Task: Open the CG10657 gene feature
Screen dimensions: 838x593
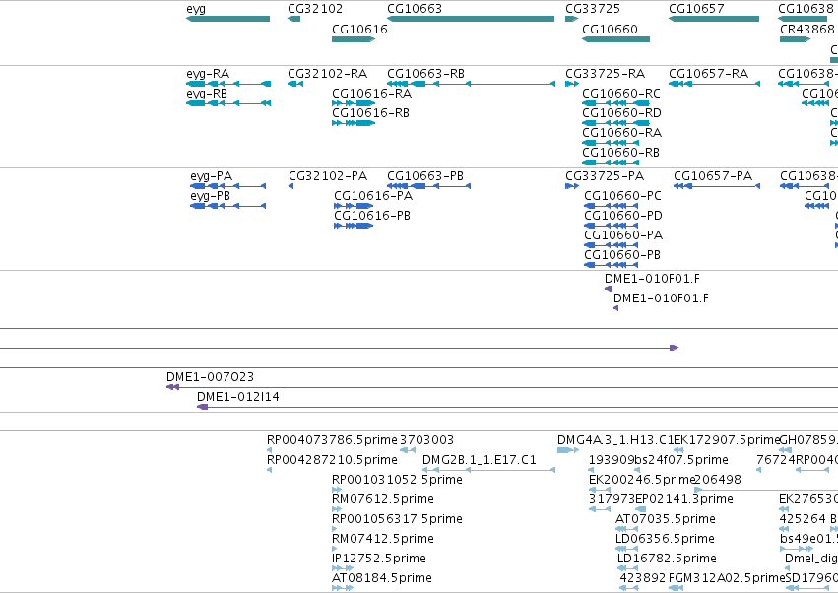Action: 714,19
